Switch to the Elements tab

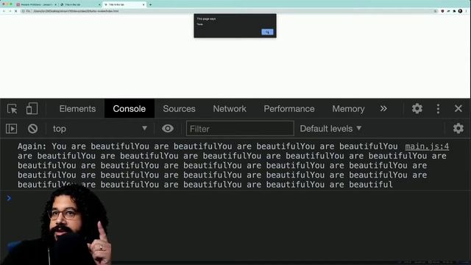tap(77, 109)
